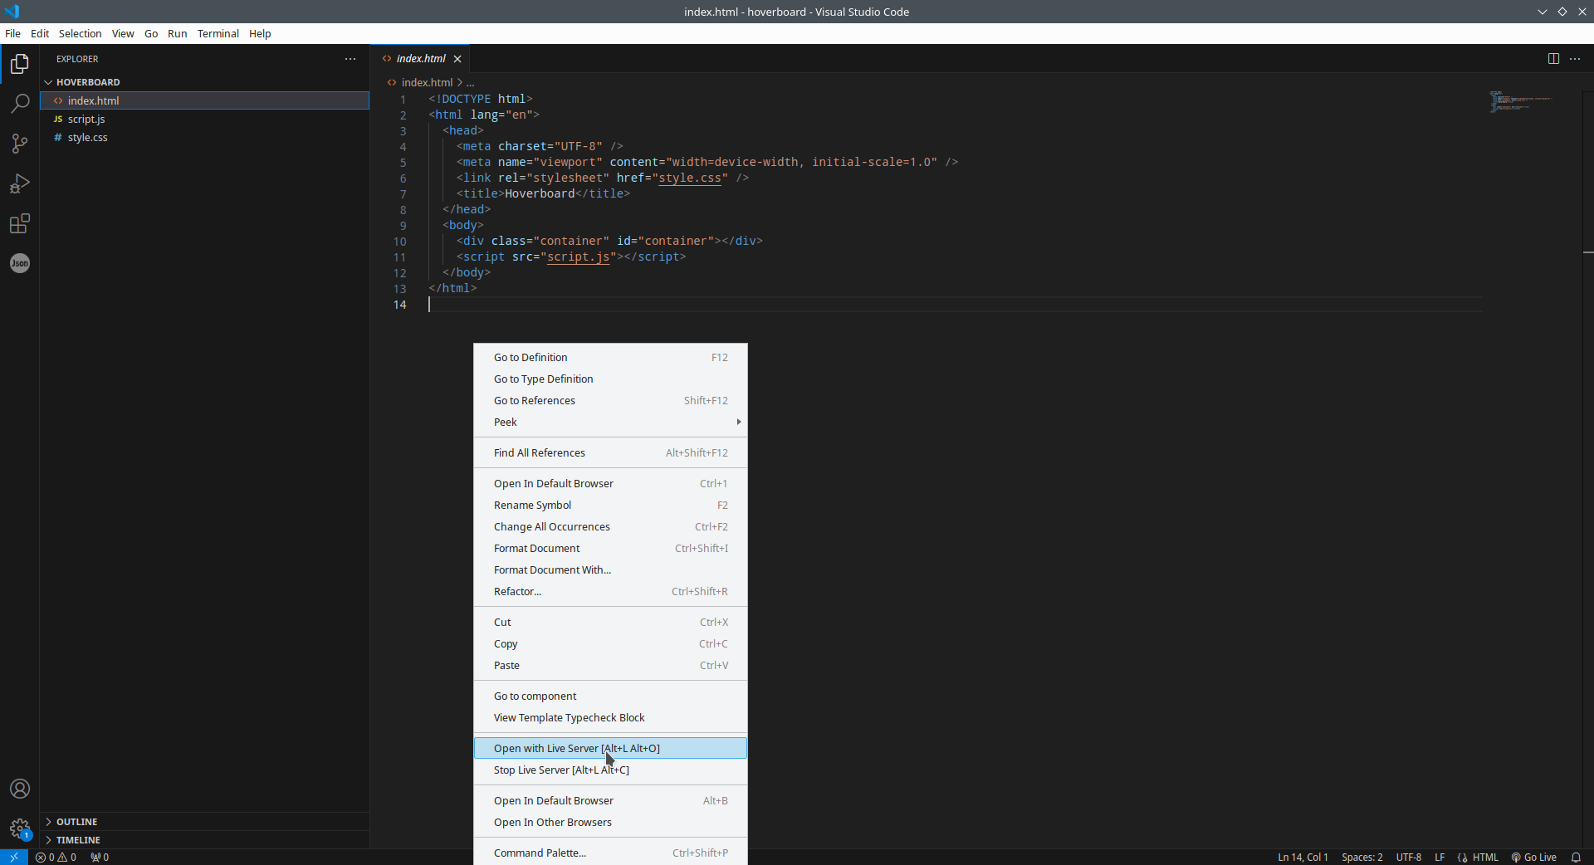Click the notifications bell in status bar

coord(1576,858)
